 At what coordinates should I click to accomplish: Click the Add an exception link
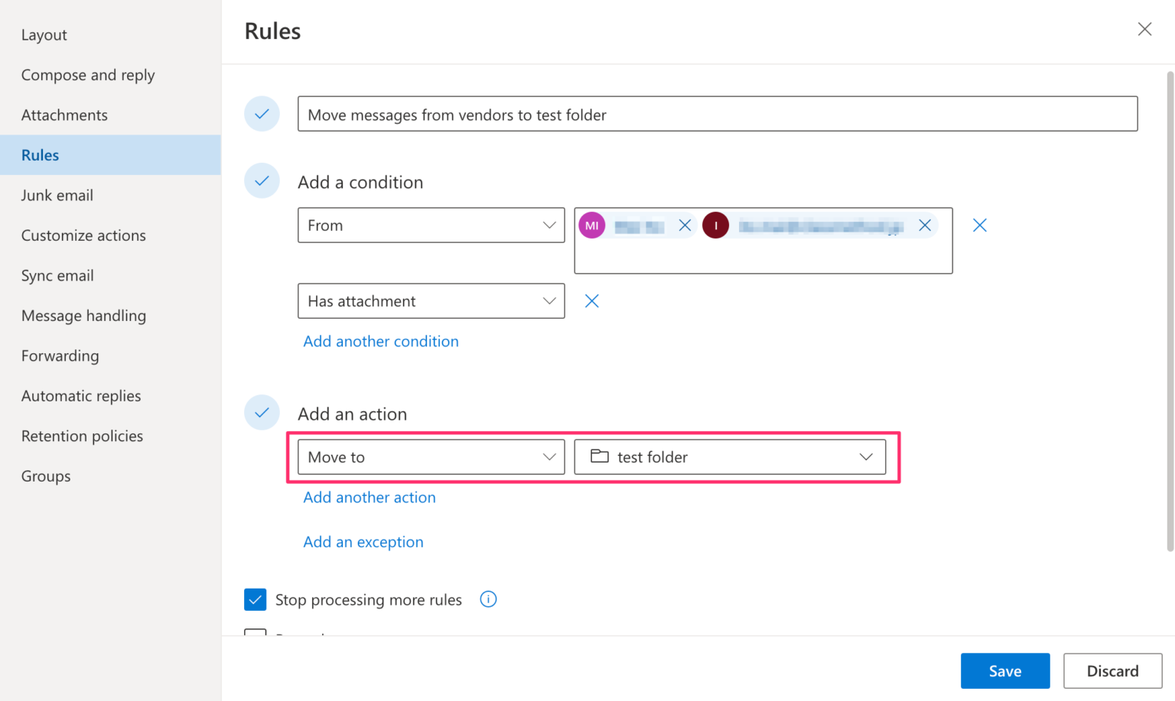[363, 541]
